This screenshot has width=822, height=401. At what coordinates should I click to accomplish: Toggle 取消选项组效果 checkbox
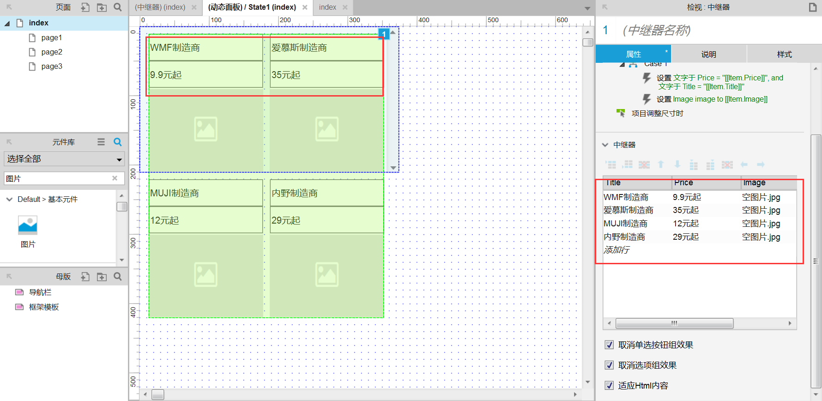tap(610, 365)
